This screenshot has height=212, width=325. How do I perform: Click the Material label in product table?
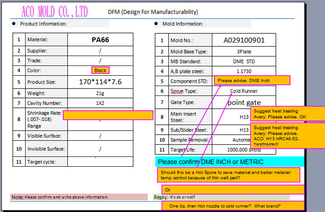(x=37, y=39)
